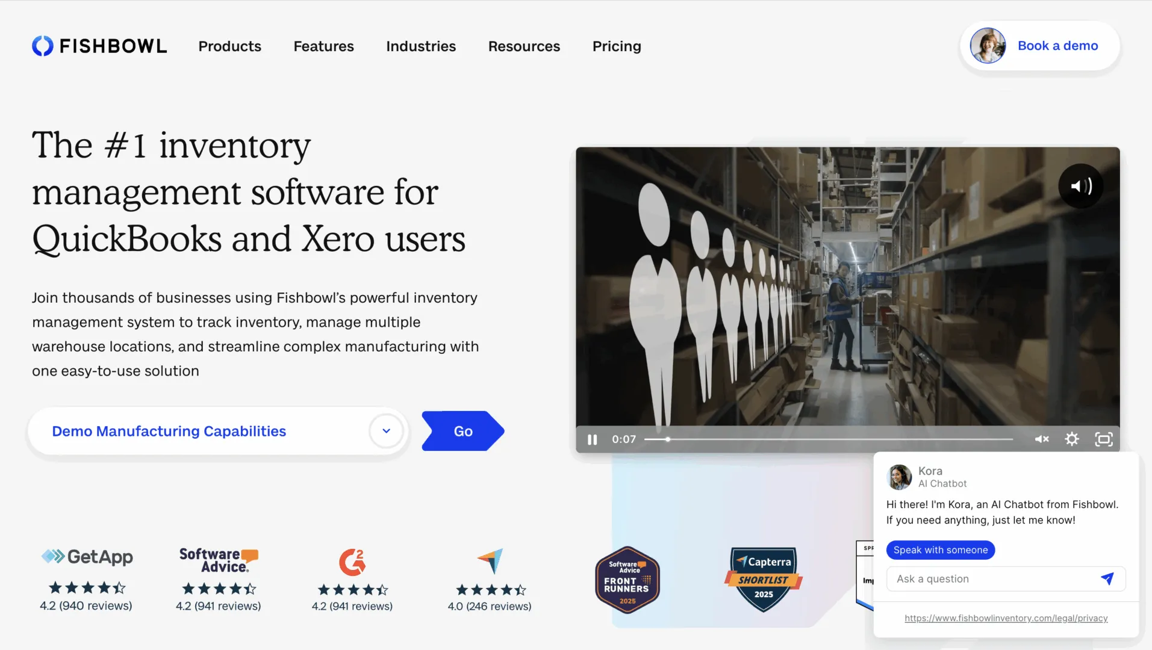This screenshot has height=650, width=1152.
Task: Click the blue Go button
Action: (x=463, y=431)
